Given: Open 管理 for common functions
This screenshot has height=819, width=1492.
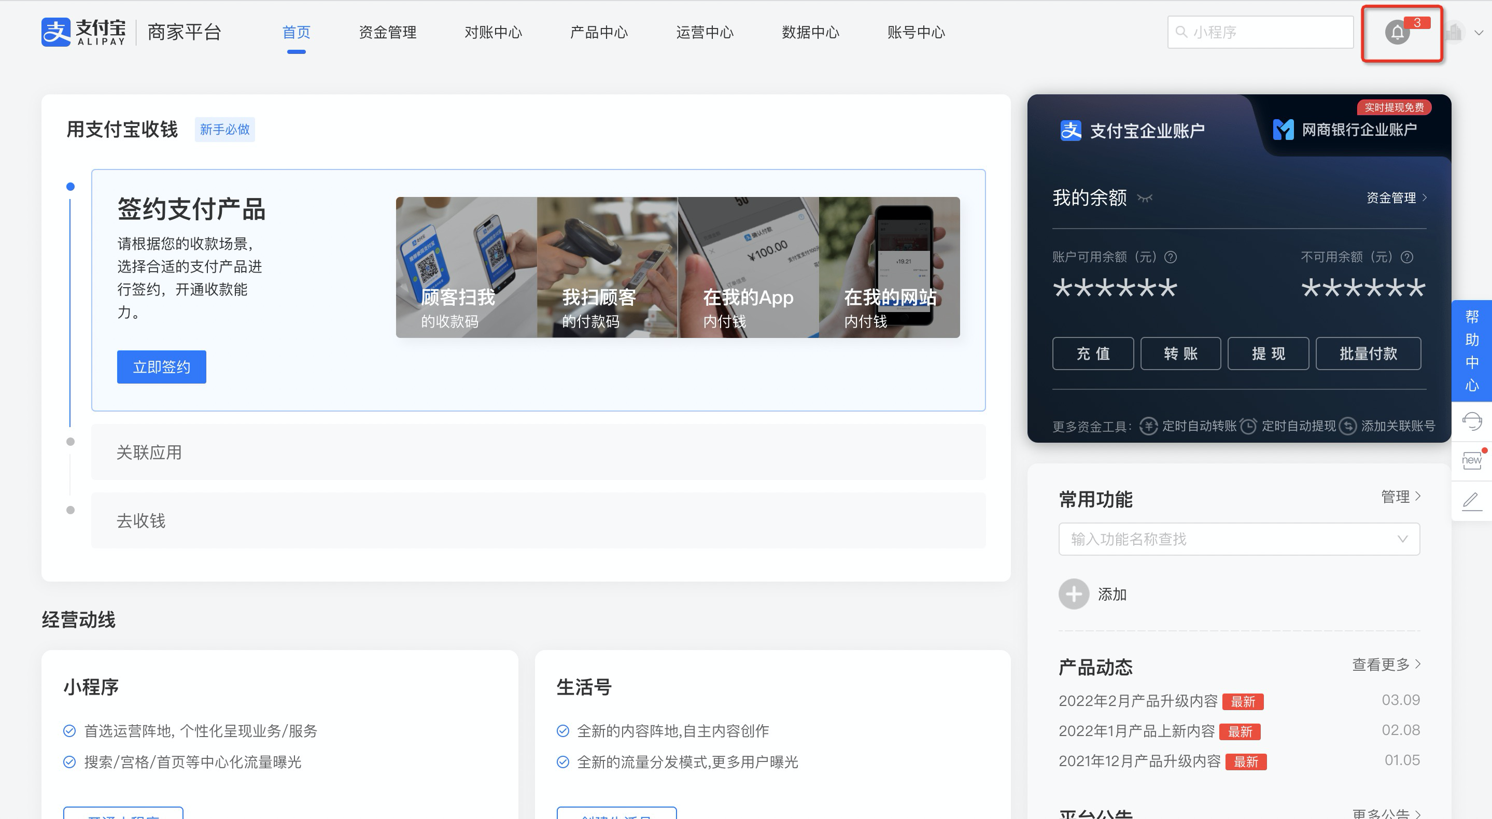Looking at the screenshot, I should tap(1400, 497).
